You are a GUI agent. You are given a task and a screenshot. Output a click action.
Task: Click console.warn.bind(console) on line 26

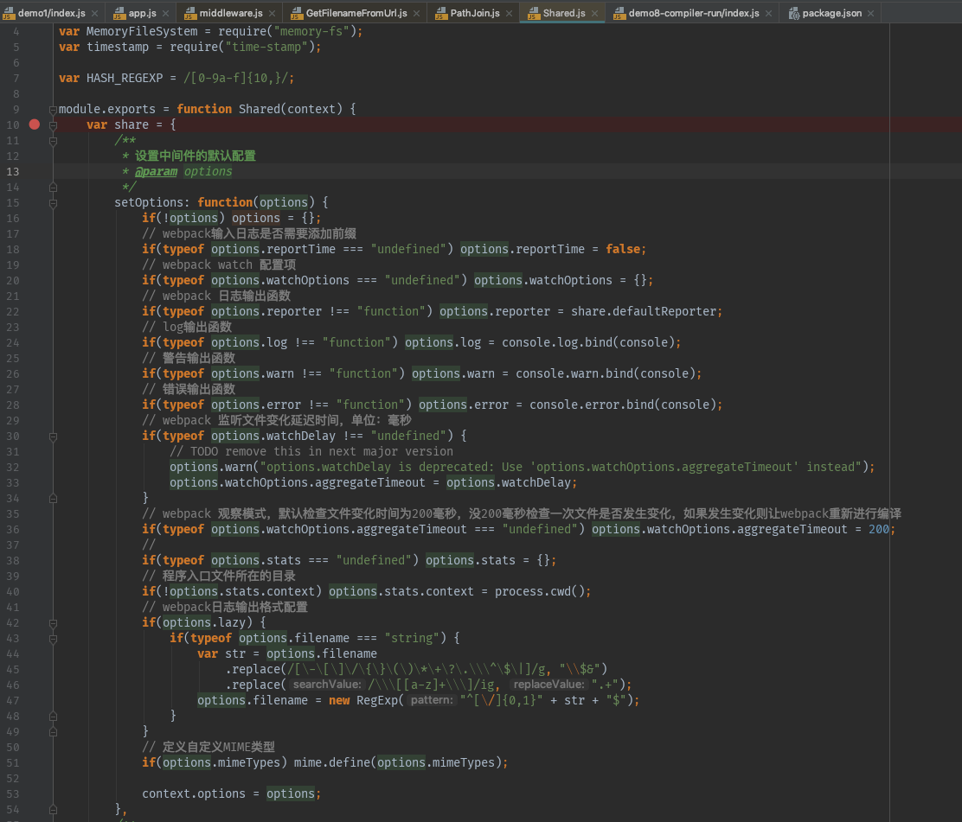605,373
